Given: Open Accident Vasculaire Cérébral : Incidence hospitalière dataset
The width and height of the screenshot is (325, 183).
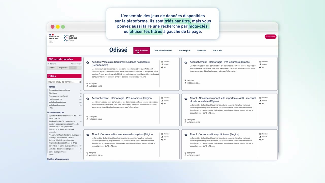Looking at the screenshot, I should tap(121, 64).
